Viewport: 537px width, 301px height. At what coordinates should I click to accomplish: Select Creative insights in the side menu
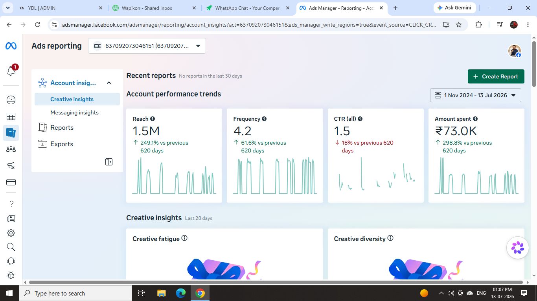77,99
